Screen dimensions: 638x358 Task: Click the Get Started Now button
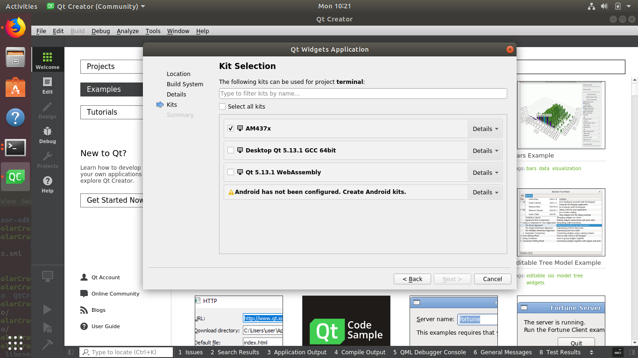(x=112, y=200)
